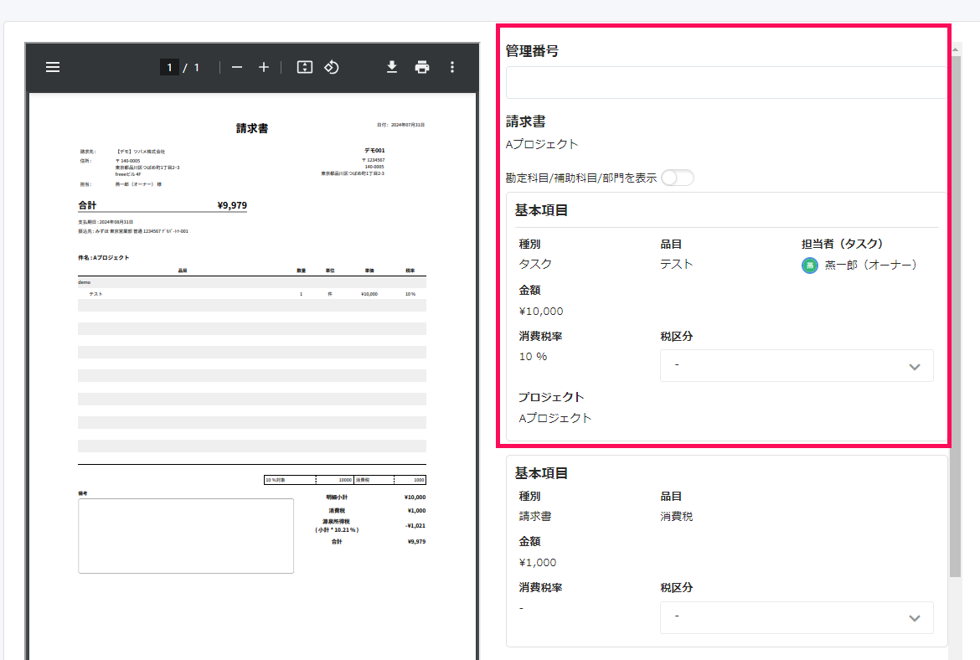
Task: Rotate the PDF counterclockwise
Action: tap(331, 67)
